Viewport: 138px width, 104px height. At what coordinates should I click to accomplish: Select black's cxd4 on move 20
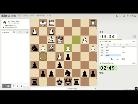tap(129, 53)
